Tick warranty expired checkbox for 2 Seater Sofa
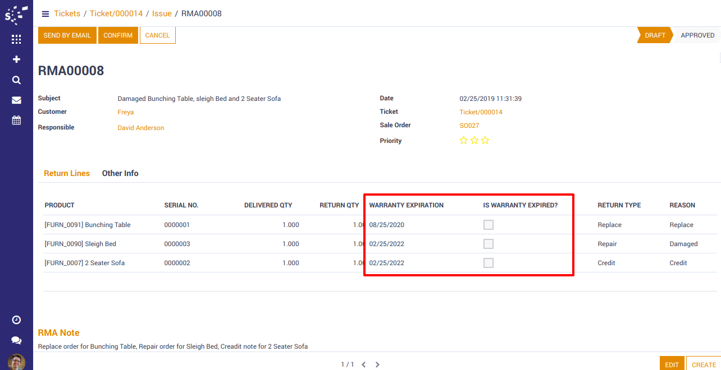721x370 pixels. point(489,263)
